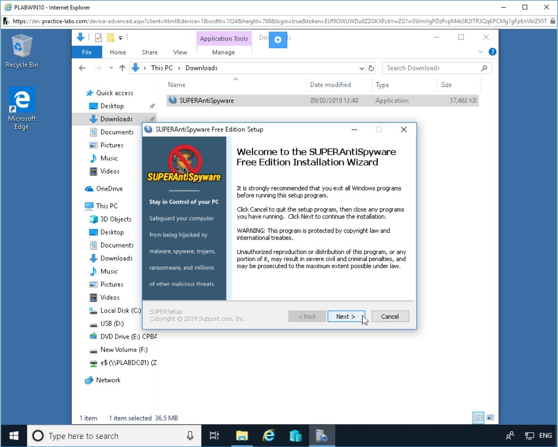Open the Manage ribbon tab
This screenshot has width=558, height=447.
223,53
